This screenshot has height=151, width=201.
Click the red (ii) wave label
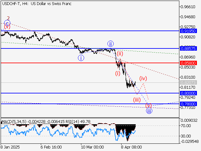(x=120, y=53)
